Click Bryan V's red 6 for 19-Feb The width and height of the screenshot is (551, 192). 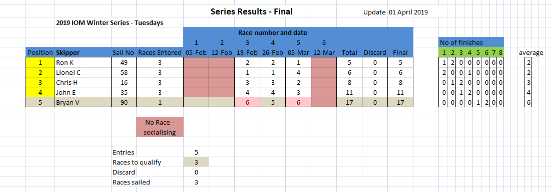pos(247,102)
